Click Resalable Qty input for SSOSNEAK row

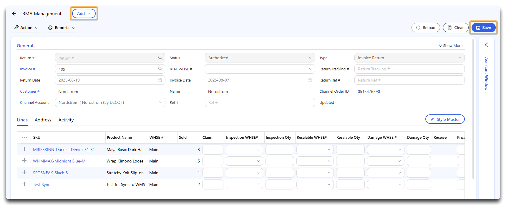pyautogui.click(x=350, y=173)
